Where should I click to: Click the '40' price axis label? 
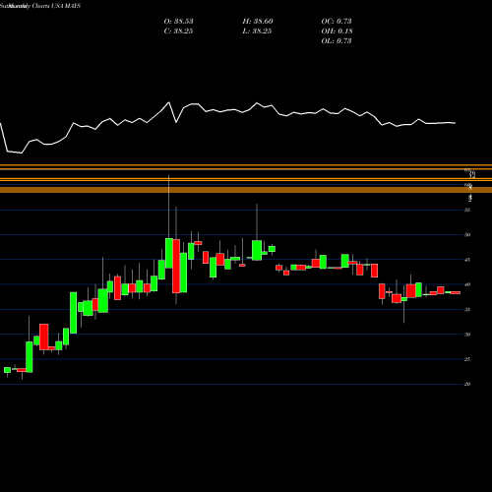point(467,284)
